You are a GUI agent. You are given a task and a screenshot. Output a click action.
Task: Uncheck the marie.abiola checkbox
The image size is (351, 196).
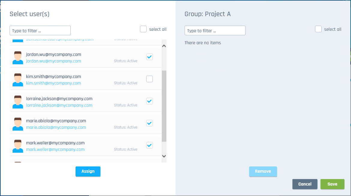150,123
